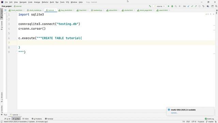Open the Window menu

point(74,2)
